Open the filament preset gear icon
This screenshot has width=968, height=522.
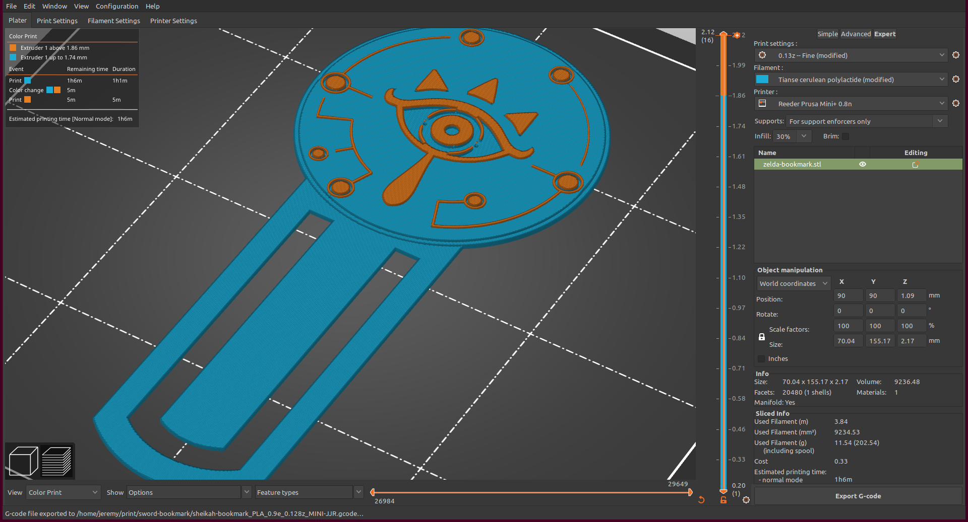click(x=955, y=79)
